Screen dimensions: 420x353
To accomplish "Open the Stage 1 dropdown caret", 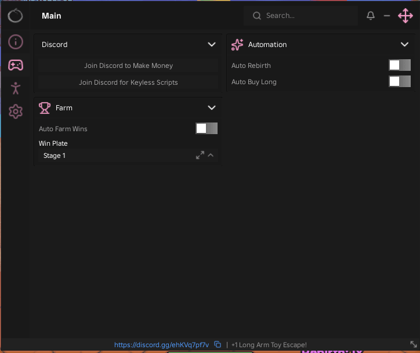I will pyautogui.click(x=211, y=155).
